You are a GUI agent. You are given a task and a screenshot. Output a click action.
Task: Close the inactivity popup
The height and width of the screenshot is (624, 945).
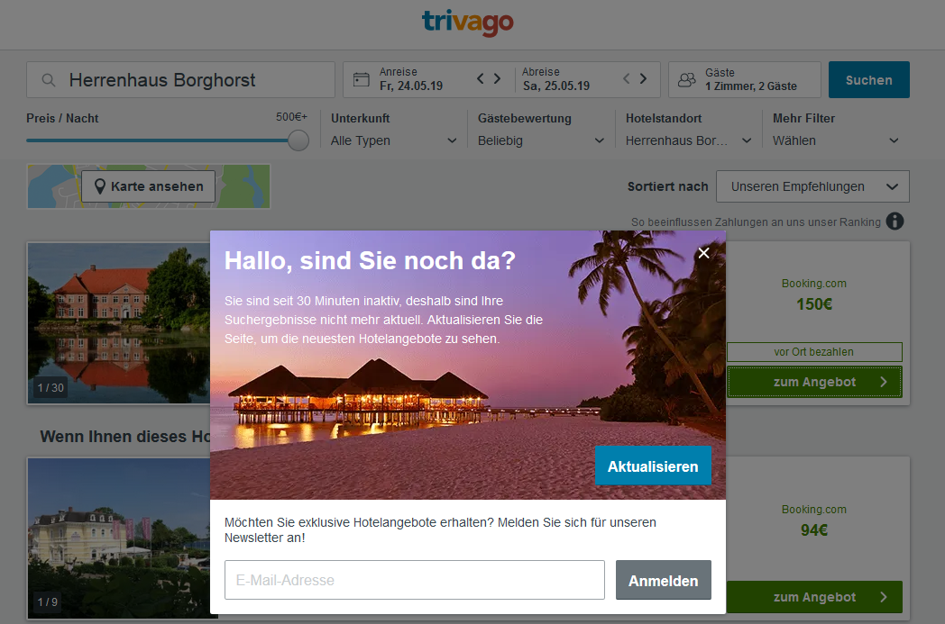[x=703, y=253]
